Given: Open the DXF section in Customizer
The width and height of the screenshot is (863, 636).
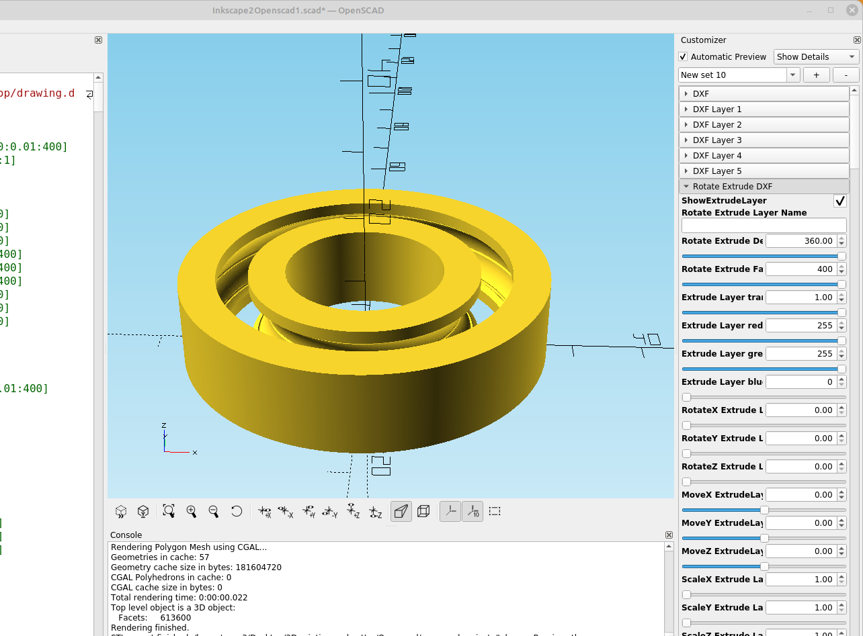Looking at the screenshot, I should 764,93.
